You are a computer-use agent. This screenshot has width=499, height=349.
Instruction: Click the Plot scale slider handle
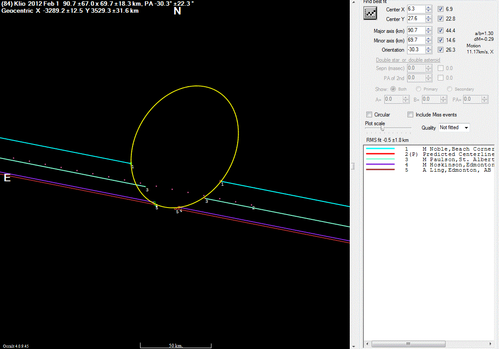(x=382, y=128)
